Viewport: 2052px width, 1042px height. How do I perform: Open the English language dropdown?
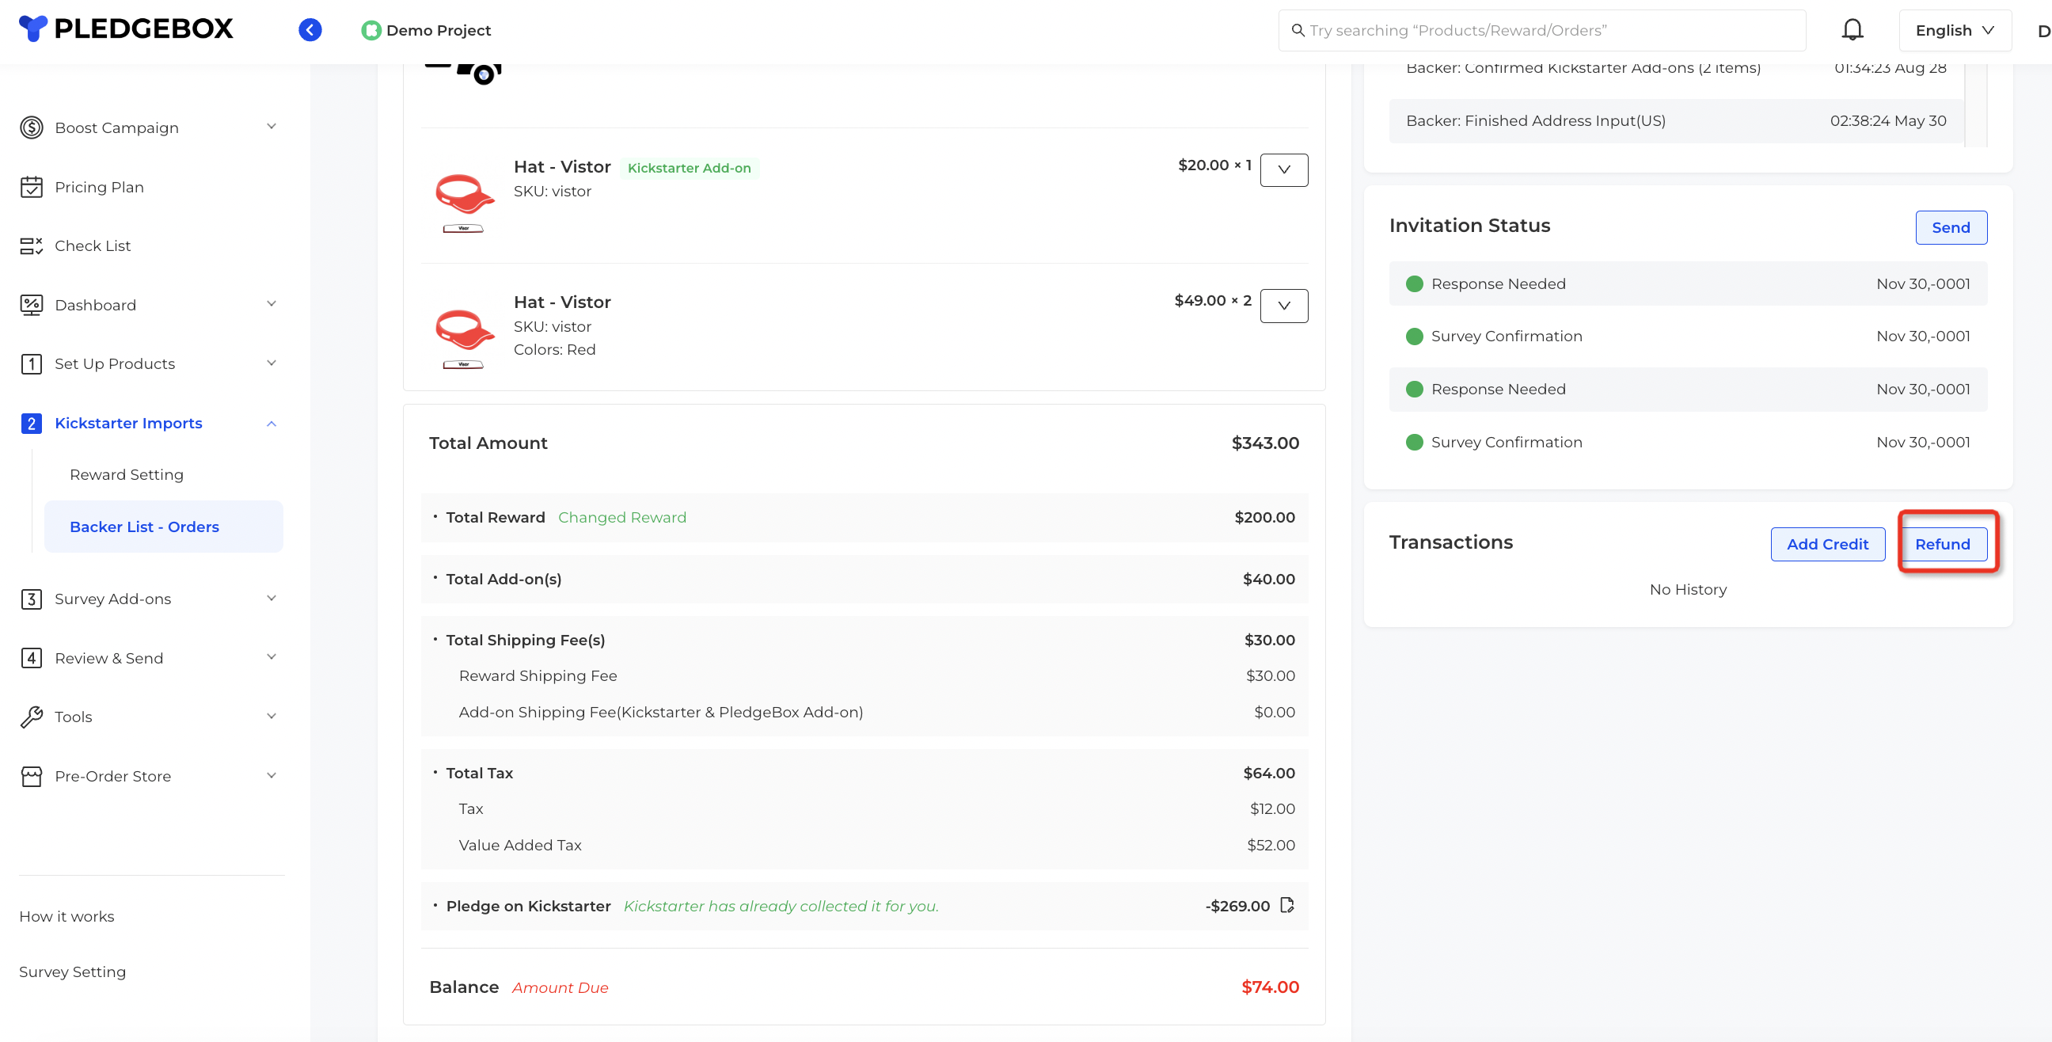click(1954, 30)
